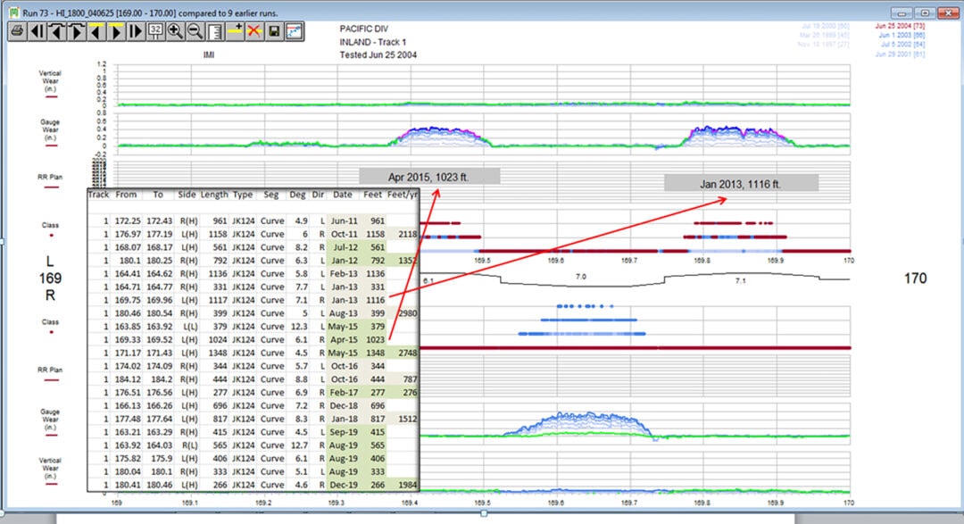The height and width of the screenshot is (524, 964).
Task: Save using the floppy disk icon
Action: 274,30
